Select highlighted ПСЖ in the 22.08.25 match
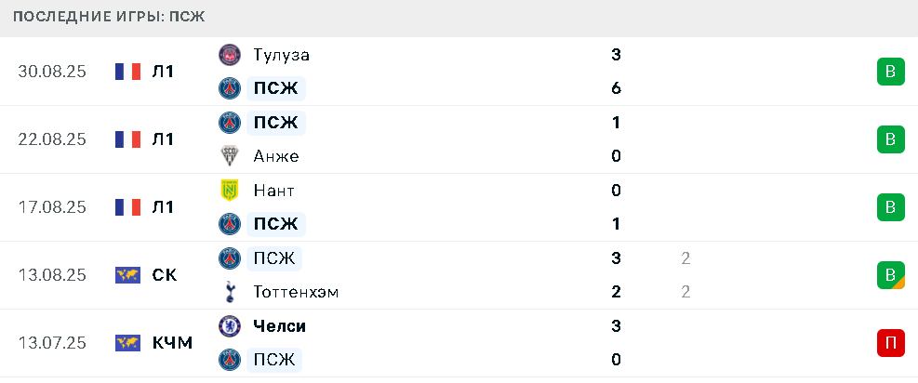 (275, 122)
